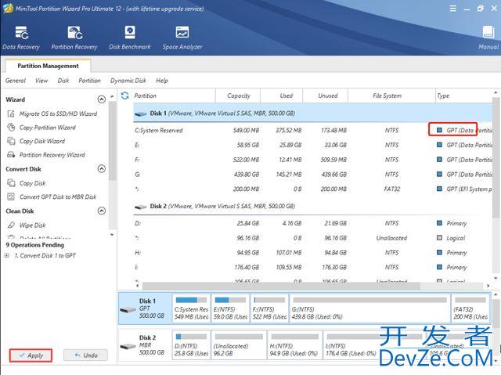Sort by the Used column header
This screenshot has width=501, height=375.
click(x=282, y=96)
